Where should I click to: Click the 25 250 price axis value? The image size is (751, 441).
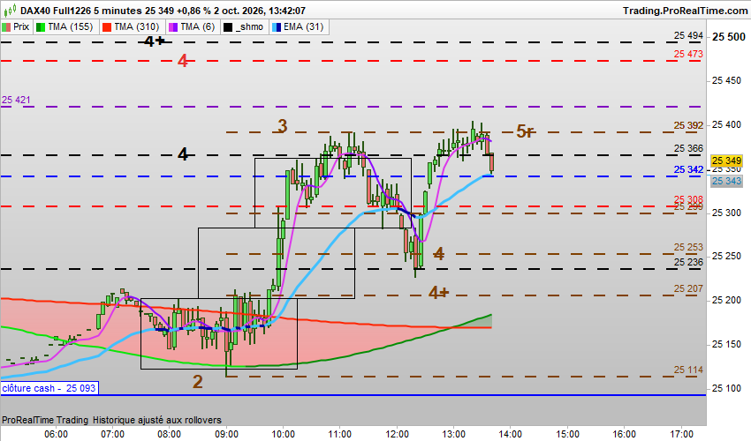(726, 257)
